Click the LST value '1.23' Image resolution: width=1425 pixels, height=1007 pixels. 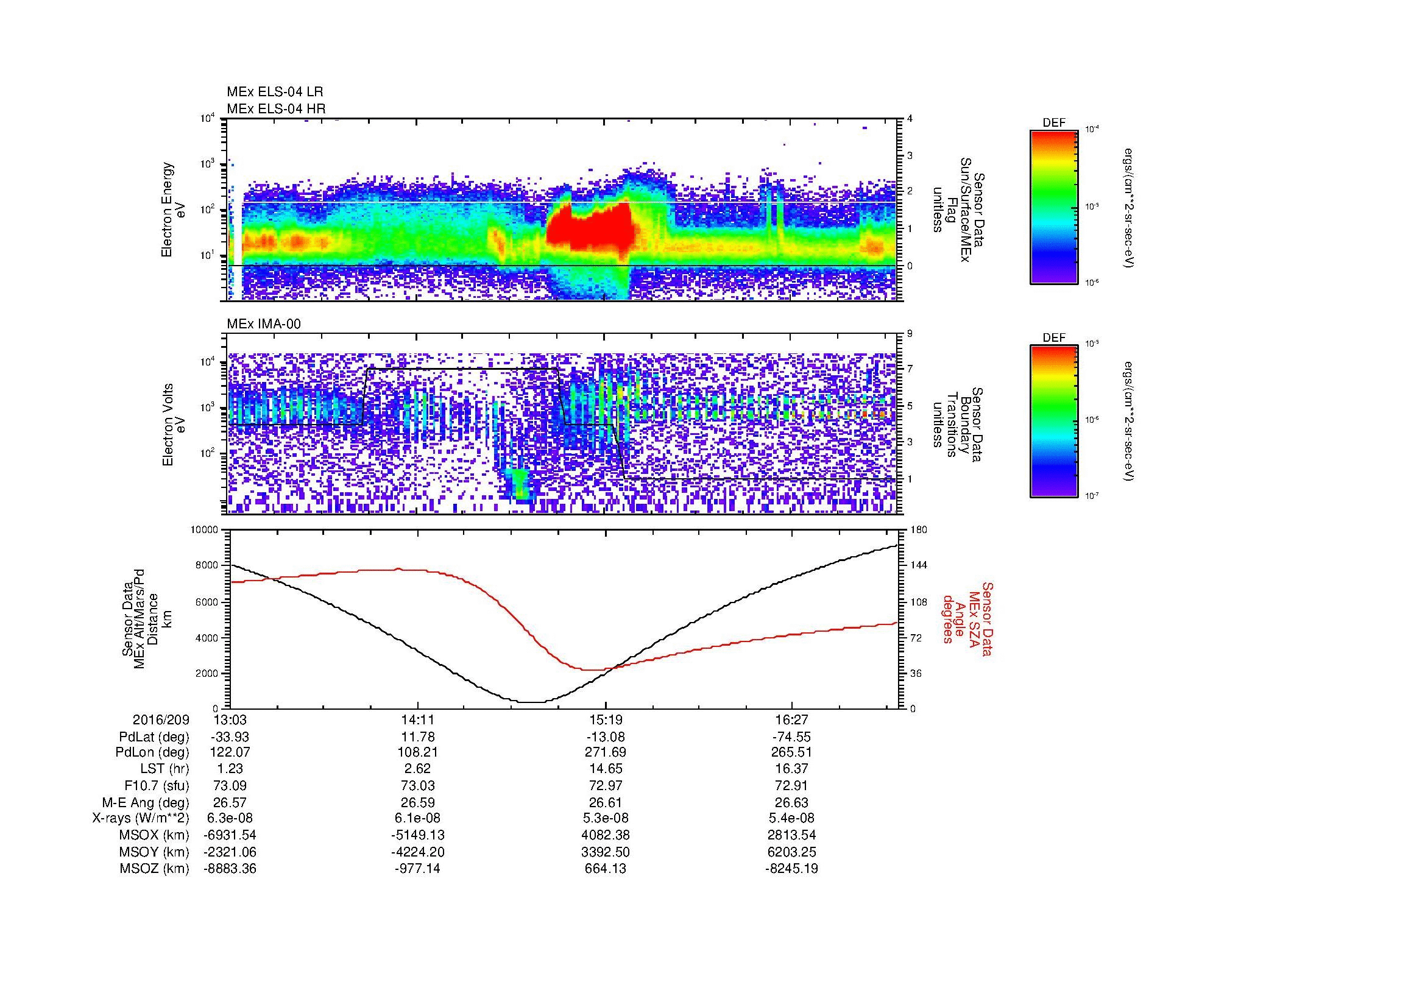pos(230,769)
